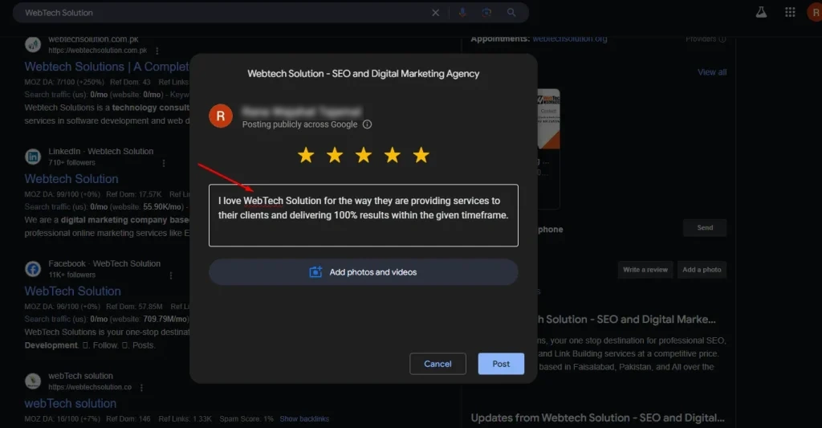The width and height of the screenshot is (822, 428).
Task: Click inside the review text box
Action: [364, 215]
